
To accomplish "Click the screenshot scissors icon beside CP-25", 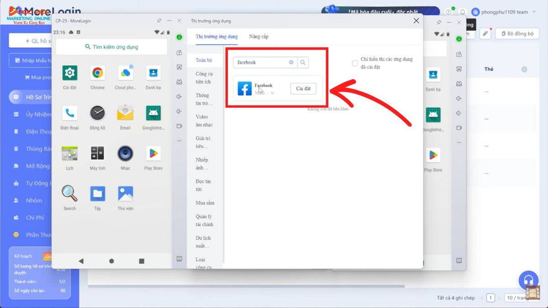I will pos(179,68).
